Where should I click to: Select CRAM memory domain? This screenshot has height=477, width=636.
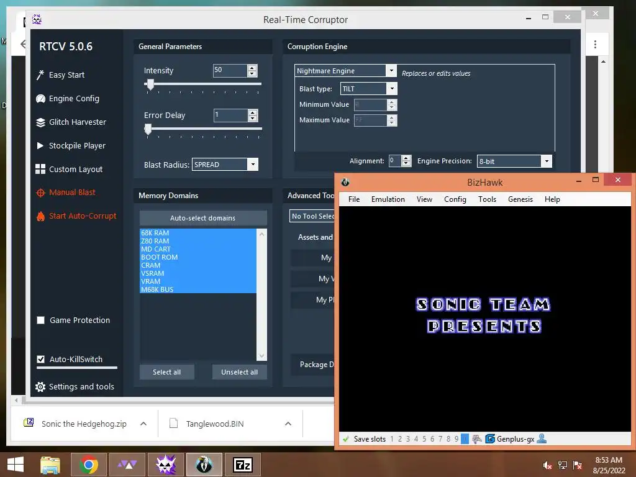point(198,265)
